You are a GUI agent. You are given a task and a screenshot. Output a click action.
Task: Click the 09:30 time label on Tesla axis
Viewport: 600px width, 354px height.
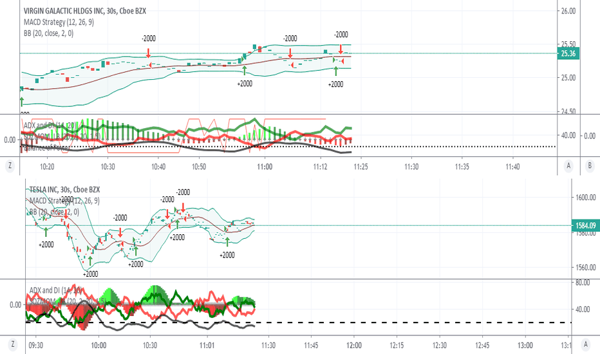pyautogui.click(x=36, y=345)
